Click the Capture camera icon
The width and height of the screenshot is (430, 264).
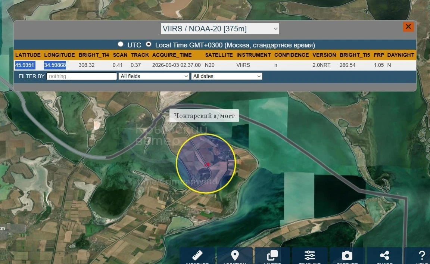click(347, 255)
